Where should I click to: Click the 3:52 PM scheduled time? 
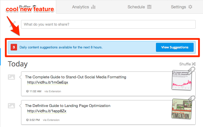coord(35,120)
